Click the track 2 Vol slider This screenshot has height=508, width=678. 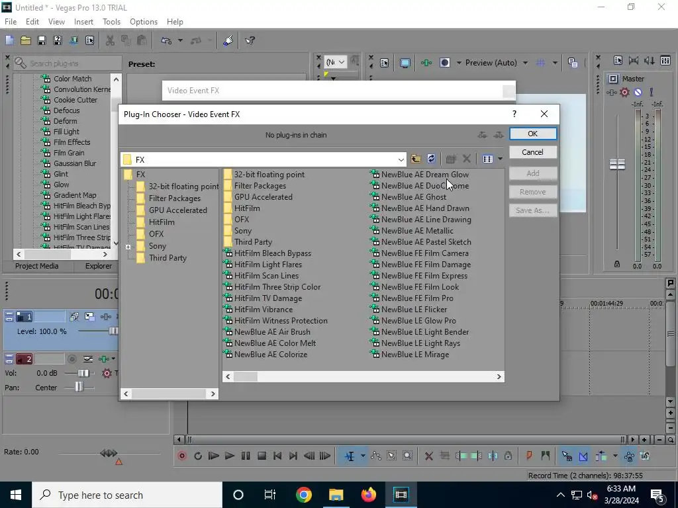(x=83, y=373)
